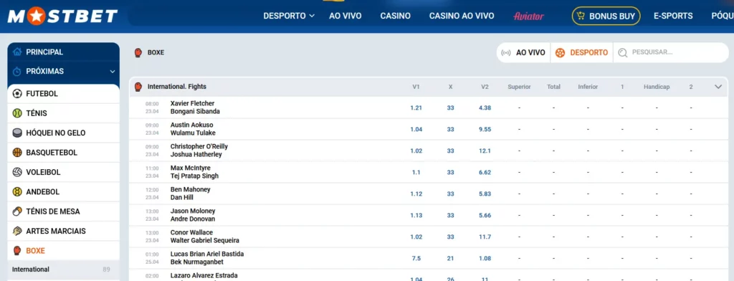The height and width of the screenshot is (281, 734).
Task: Click the boxing glove icon in sidebar
Action: pos(17,251)
